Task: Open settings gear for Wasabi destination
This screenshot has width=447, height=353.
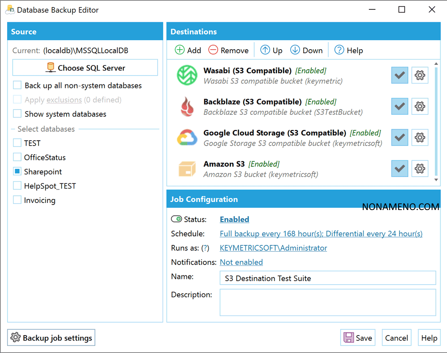Action: tap(420, 76)
